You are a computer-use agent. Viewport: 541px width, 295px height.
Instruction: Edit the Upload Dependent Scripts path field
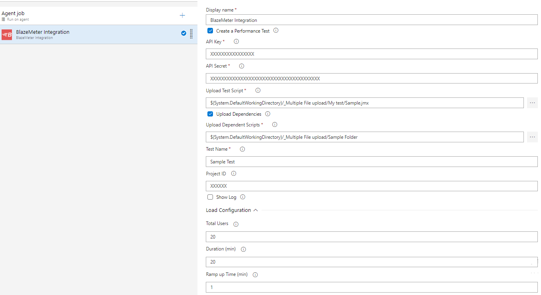[365, 137]
